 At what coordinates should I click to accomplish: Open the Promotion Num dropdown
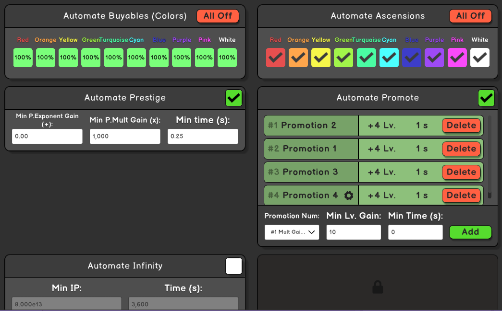pos(292,232)
